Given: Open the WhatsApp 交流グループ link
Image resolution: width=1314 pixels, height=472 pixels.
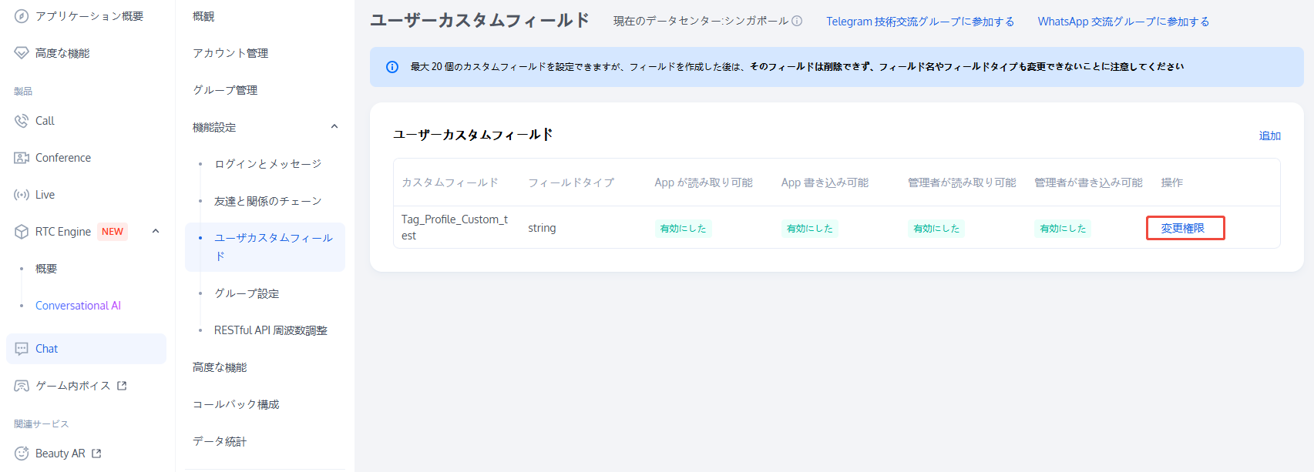Looking at the screenshot, I should [1123, 22].
